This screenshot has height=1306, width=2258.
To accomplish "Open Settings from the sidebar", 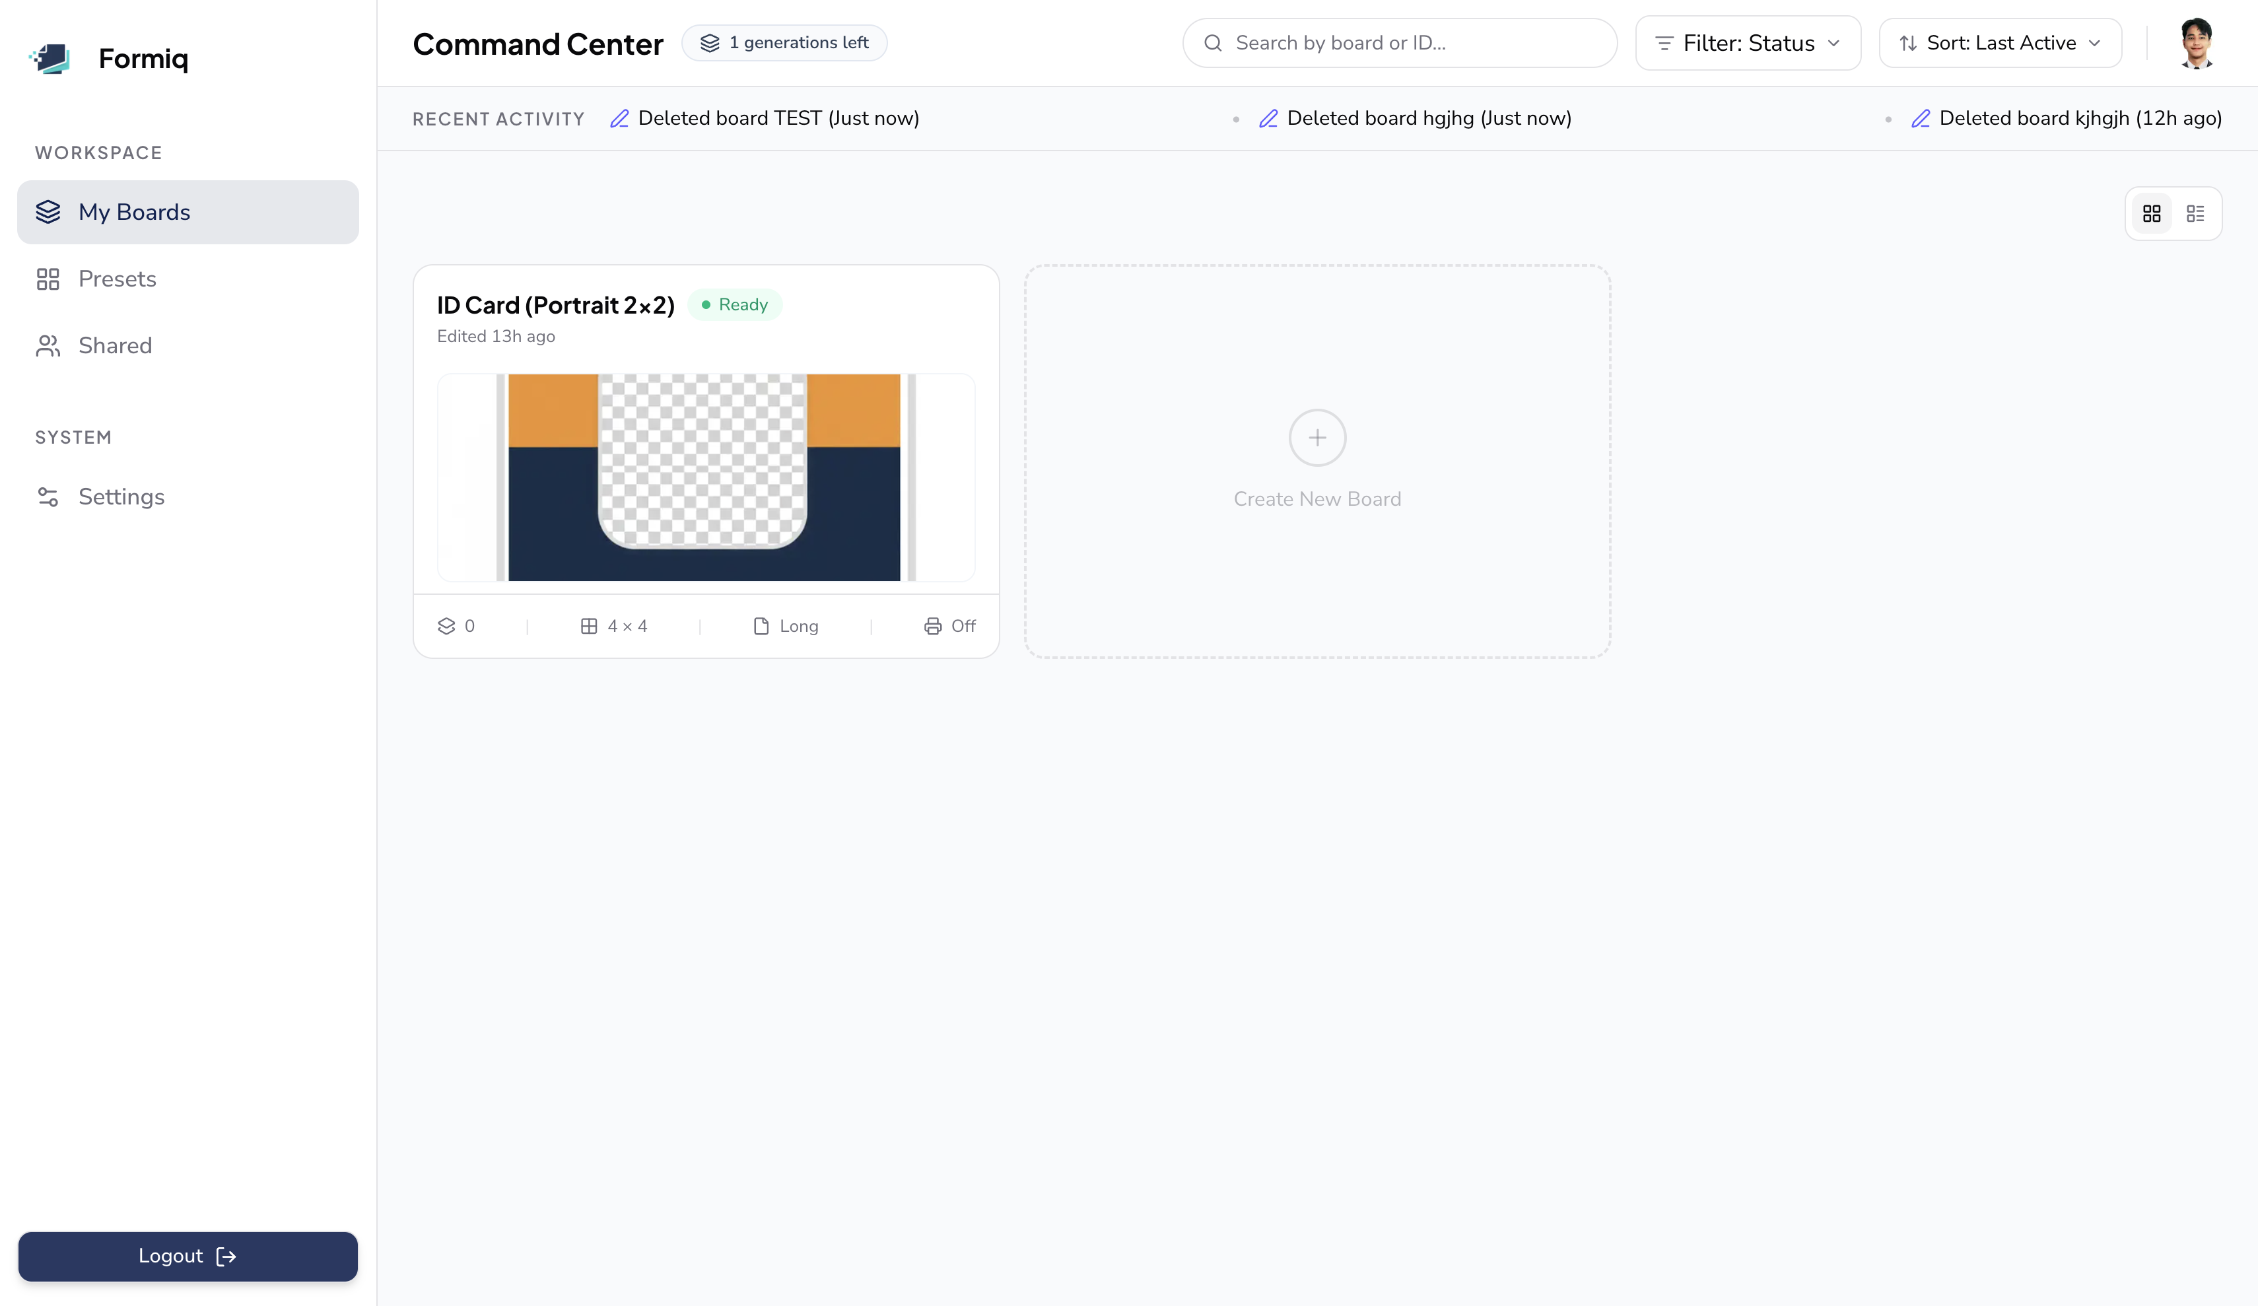I will point(121,497).
